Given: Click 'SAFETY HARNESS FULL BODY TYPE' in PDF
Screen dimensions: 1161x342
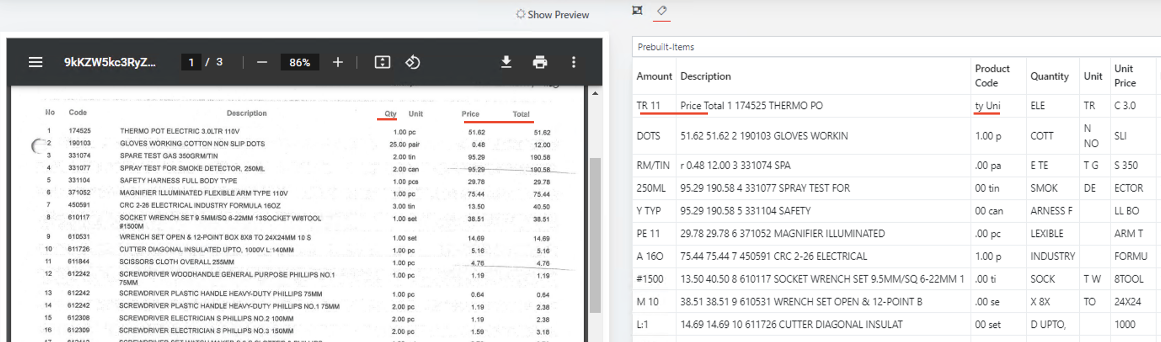Looking at the screenshot, I should pos(178,181).
